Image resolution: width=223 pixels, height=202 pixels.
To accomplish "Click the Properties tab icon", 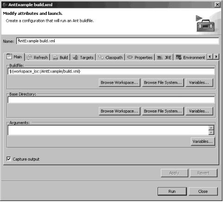I will (x=130, y=57).
